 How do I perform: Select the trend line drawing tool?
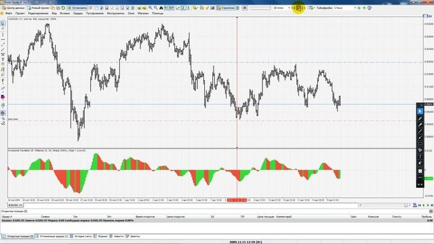[x=3, y=45]
